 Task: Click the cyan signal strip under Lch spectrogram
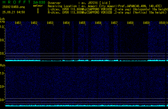(85, 60)
